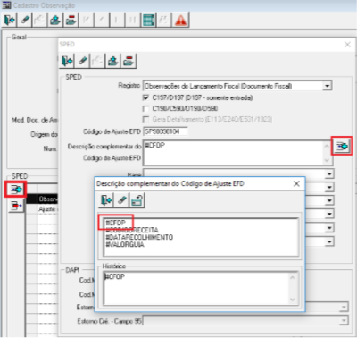This screenshot has height=338, width=357.
Task: Click Histórico scrollbar up arrow
Action: coord(293,277)
